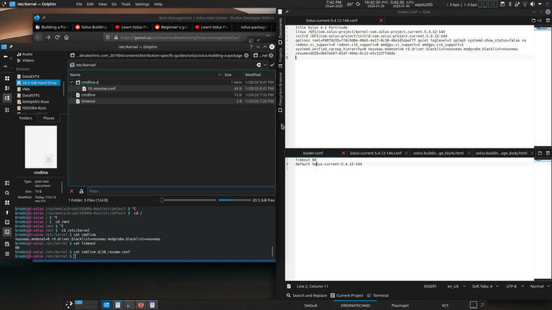Open the Terminal panel in Kate
The height and width of the screenshot is (310, 552).
point(378,295)
